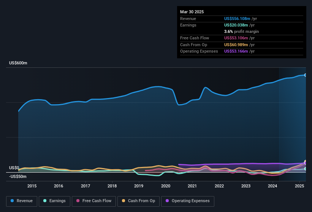Toggle the Cash From Op legend button
The image size is (312, 212).
[138, 201]
